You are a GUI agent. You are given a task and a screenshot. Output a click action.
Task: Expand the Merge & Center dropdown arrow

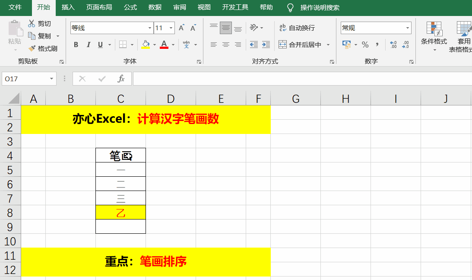tap(328, 45)
